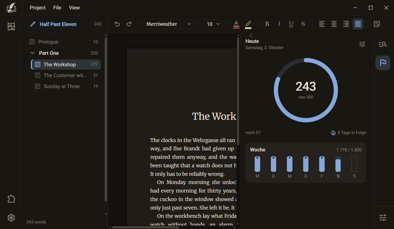Open the project shelf icon

[x=11, y=27]
